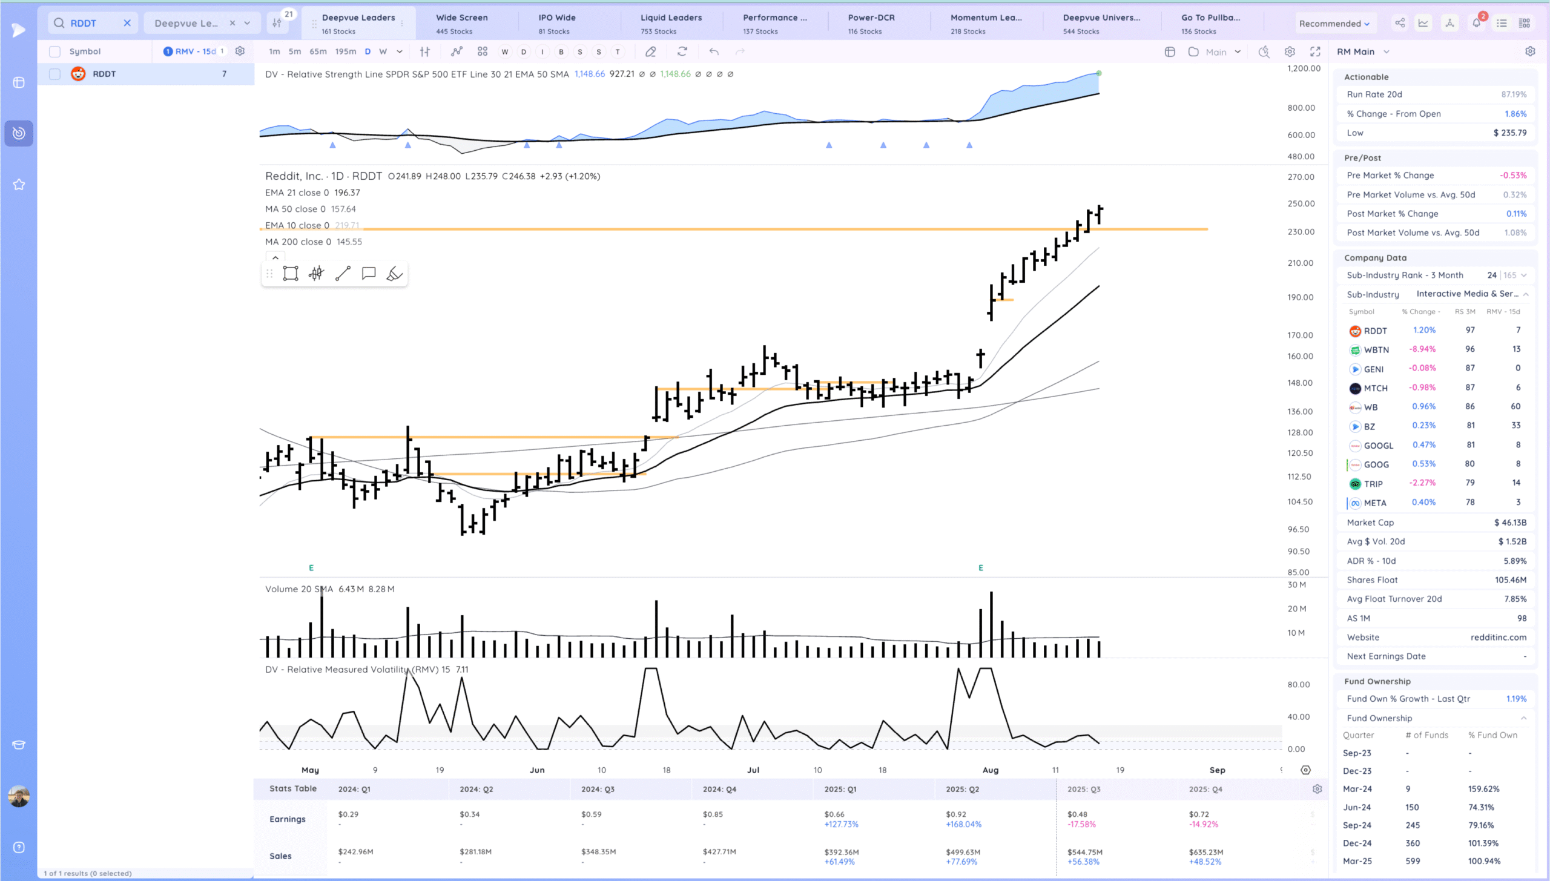Check the RDDT row checkbox
The image size is (1550, 881).
pyautogui.click(x=54, y=74)
